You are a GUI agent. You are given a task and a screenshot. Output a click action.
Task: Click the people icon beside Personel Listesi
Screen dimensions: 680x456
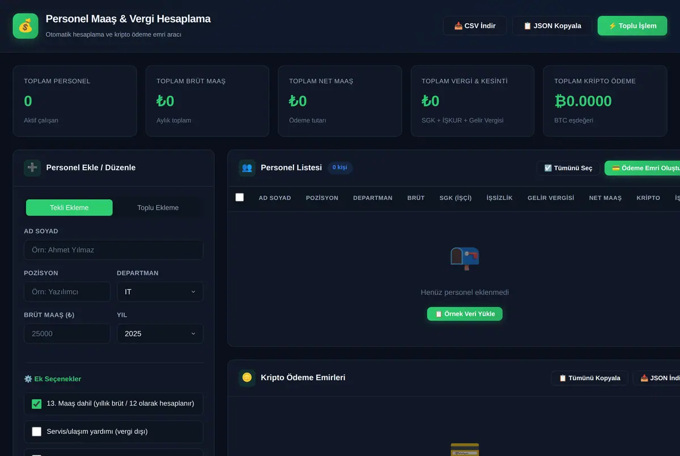click(247, 167)
